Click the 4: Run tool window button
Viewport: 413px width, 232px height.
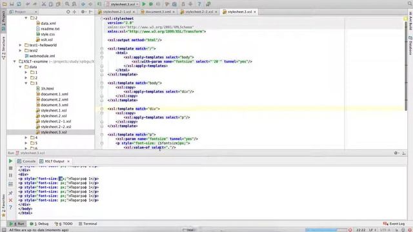17,224
